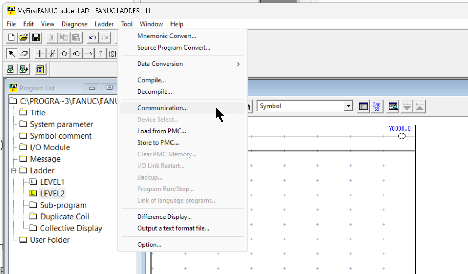468x274 pixels.
Task: Expand the Data Conversion submenu
Action: coord(182,64)
